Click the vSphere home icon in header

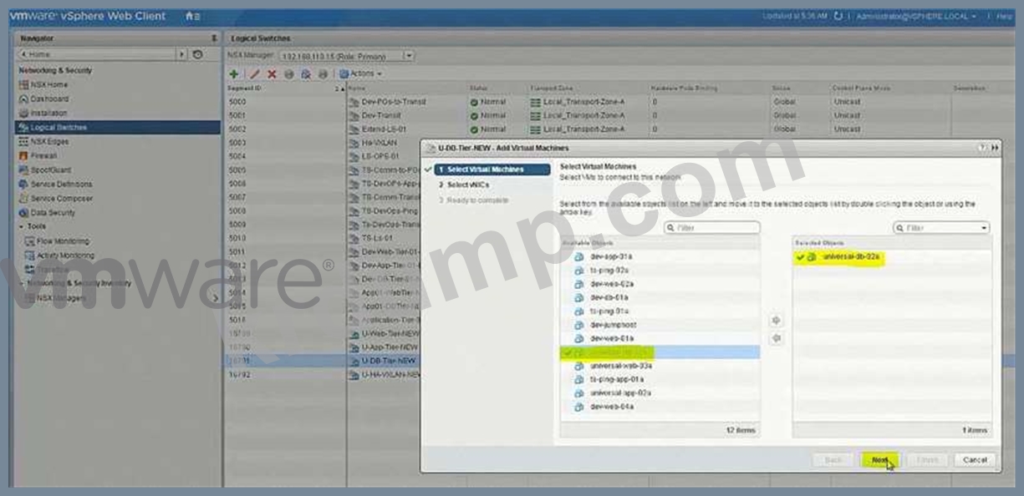coord(191,16)
